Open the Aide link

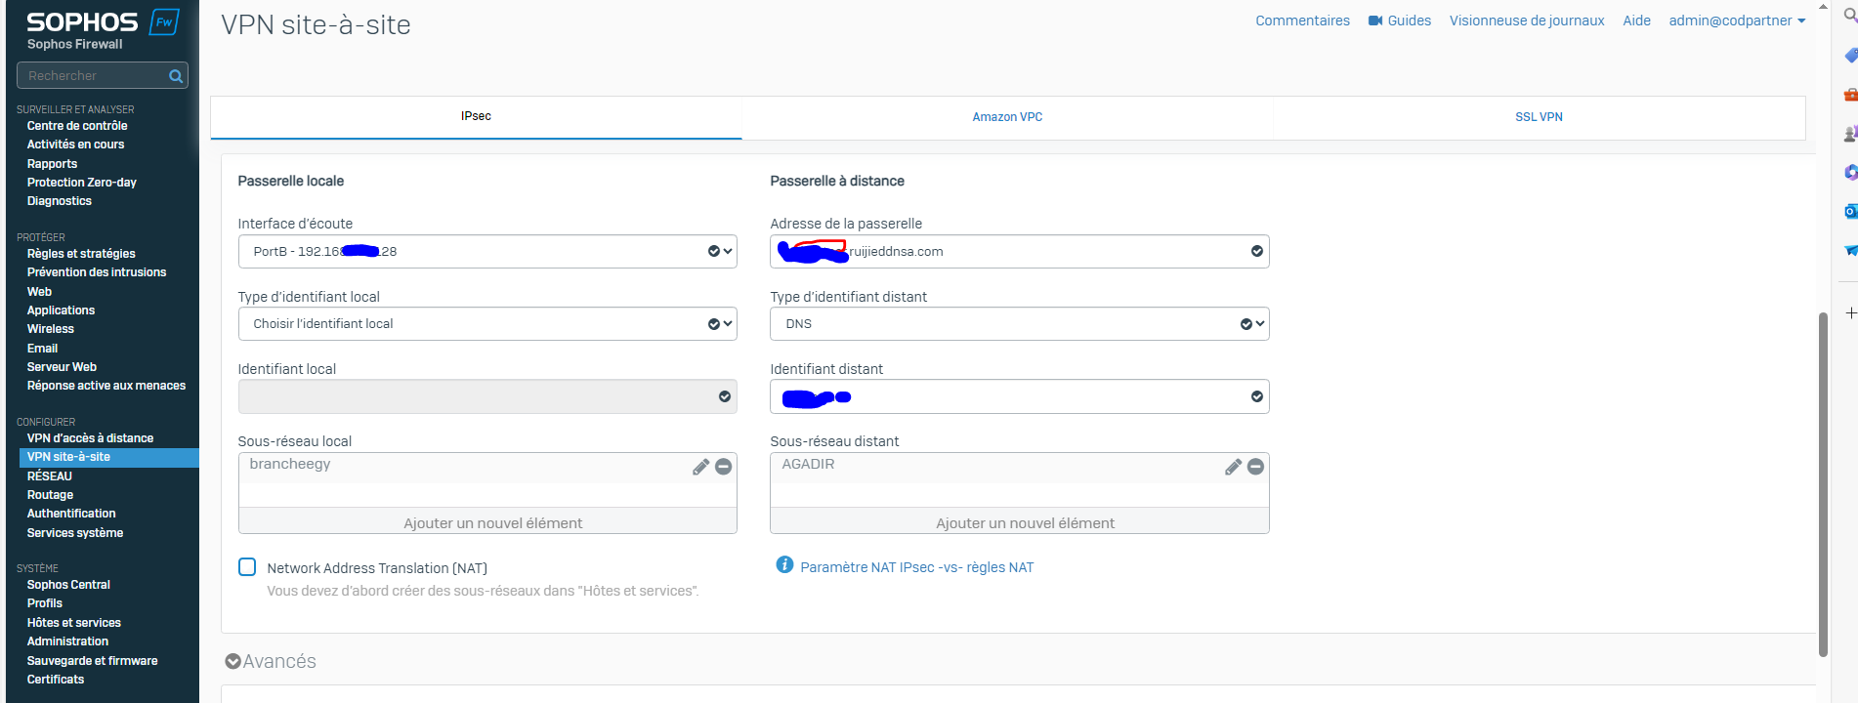point(1636,21)
